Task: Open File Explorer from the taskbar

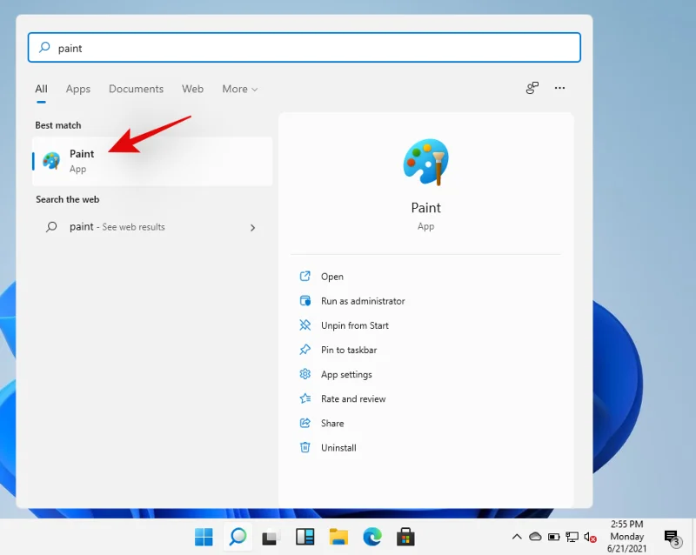Action: (x=338, y=537)
